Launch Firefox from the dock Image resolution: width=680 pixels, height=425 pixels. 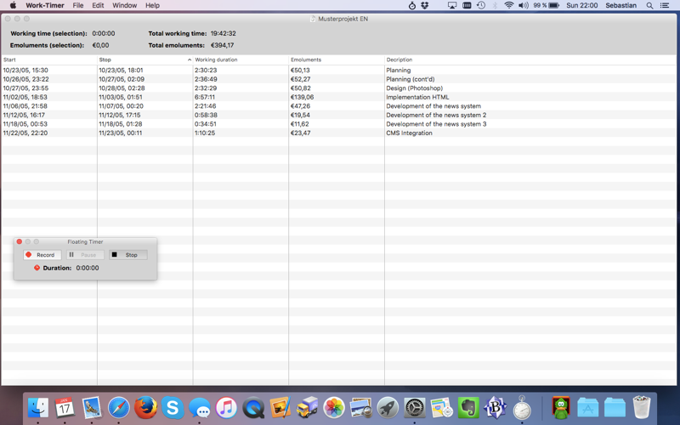click(145, 407)
